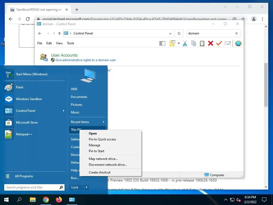Click Run... in the start menu
Viewport: 273px width, 205px height.
pyautogui.click(x=75, y=178)
